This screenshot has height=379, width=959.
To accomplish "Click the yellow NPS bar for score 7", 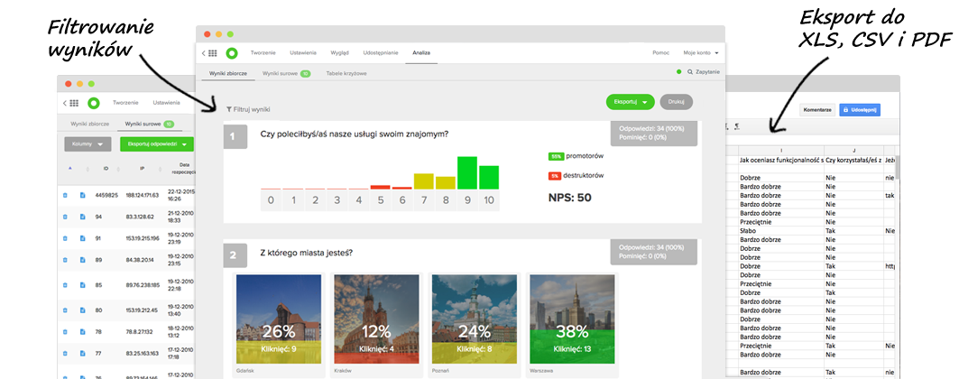I will pos(423,181).
